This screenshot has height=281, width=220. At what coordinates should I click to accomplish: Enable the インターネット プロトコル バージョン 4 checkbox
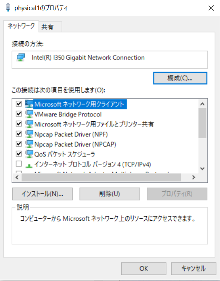tap(19, 163)
